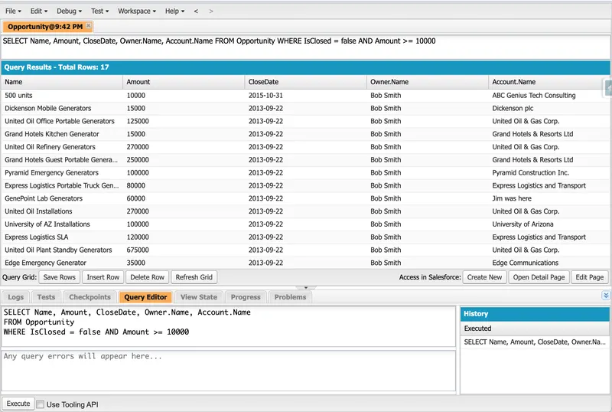
Task: Open the Help menu
Action: coord(174,11)
